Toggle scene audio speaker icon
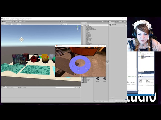 13,24
